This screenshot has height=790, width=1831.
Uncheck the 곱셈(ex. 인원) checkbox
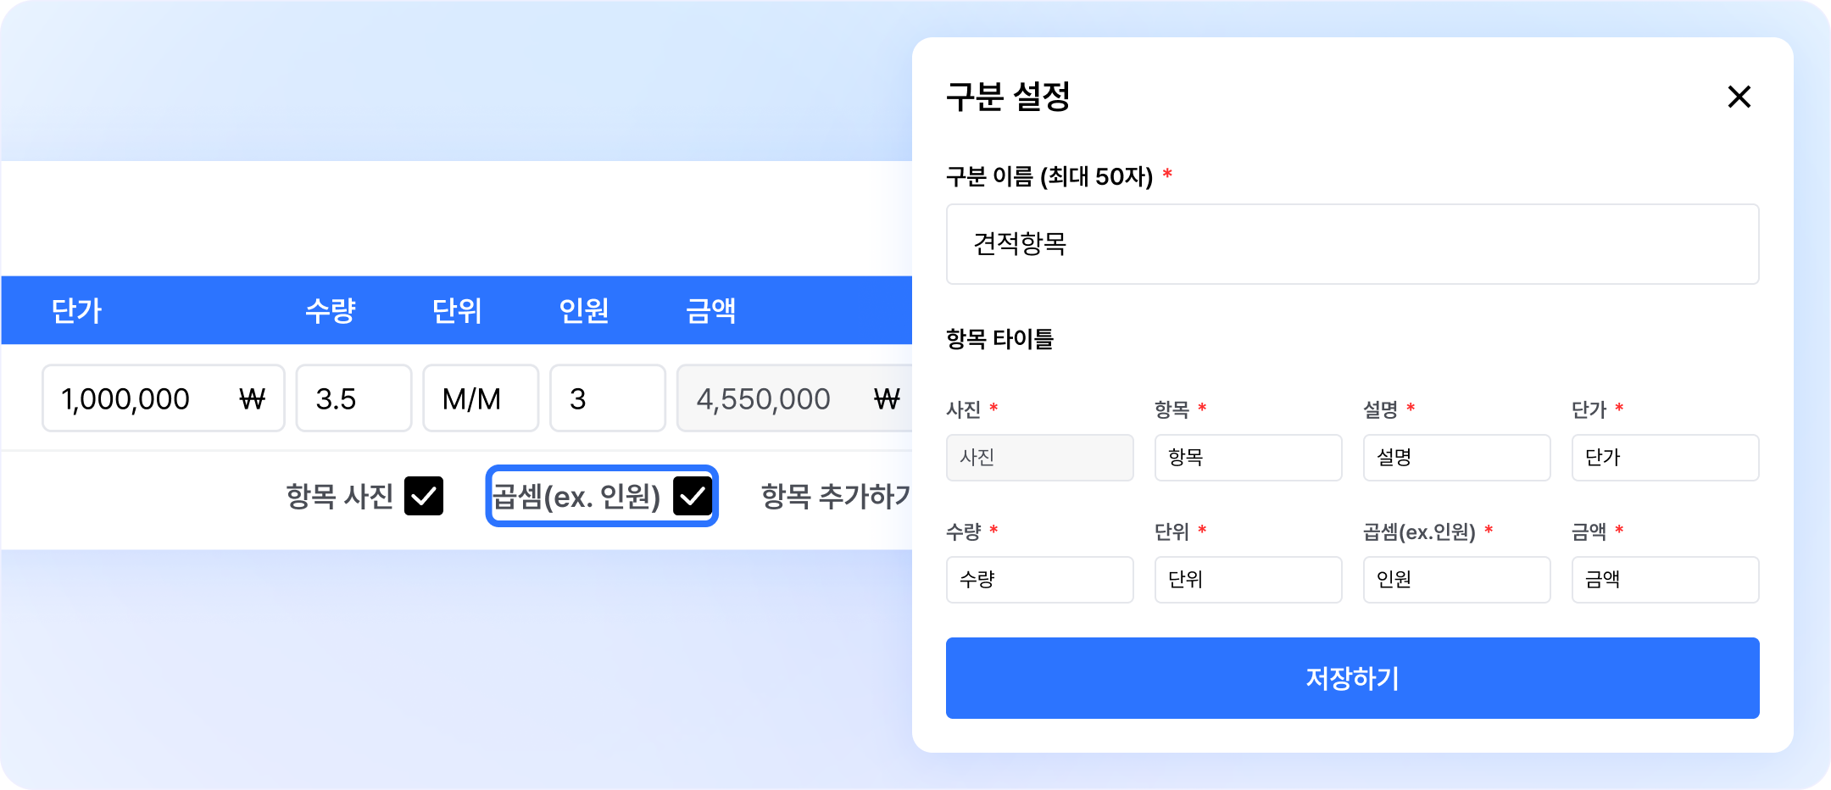click(693, 496)
